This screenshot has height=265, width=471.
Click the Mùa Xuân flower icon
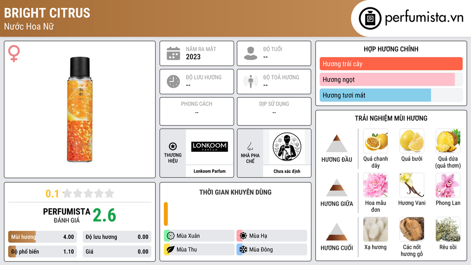pos(171,236)
